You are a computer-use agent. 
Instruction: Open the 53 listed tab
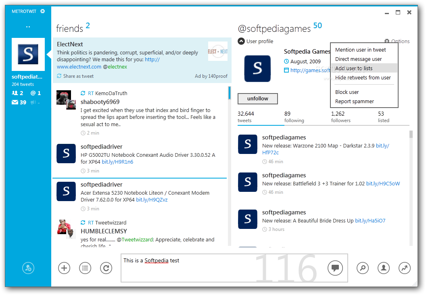pyautogui.click(x=383, y=117)
